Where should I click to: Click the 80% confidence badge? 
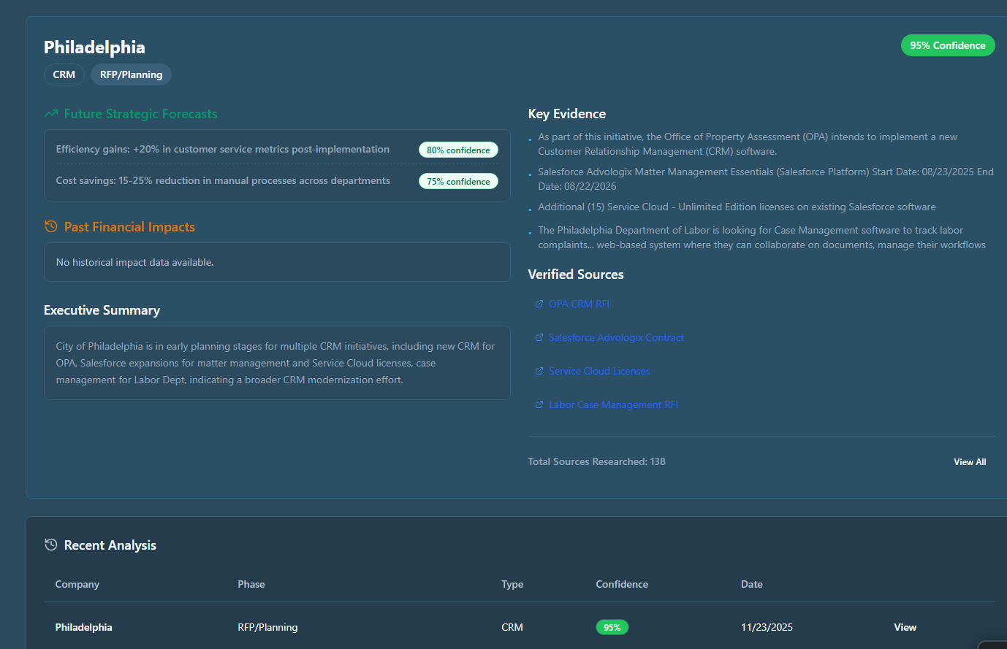tap(458, 150)
